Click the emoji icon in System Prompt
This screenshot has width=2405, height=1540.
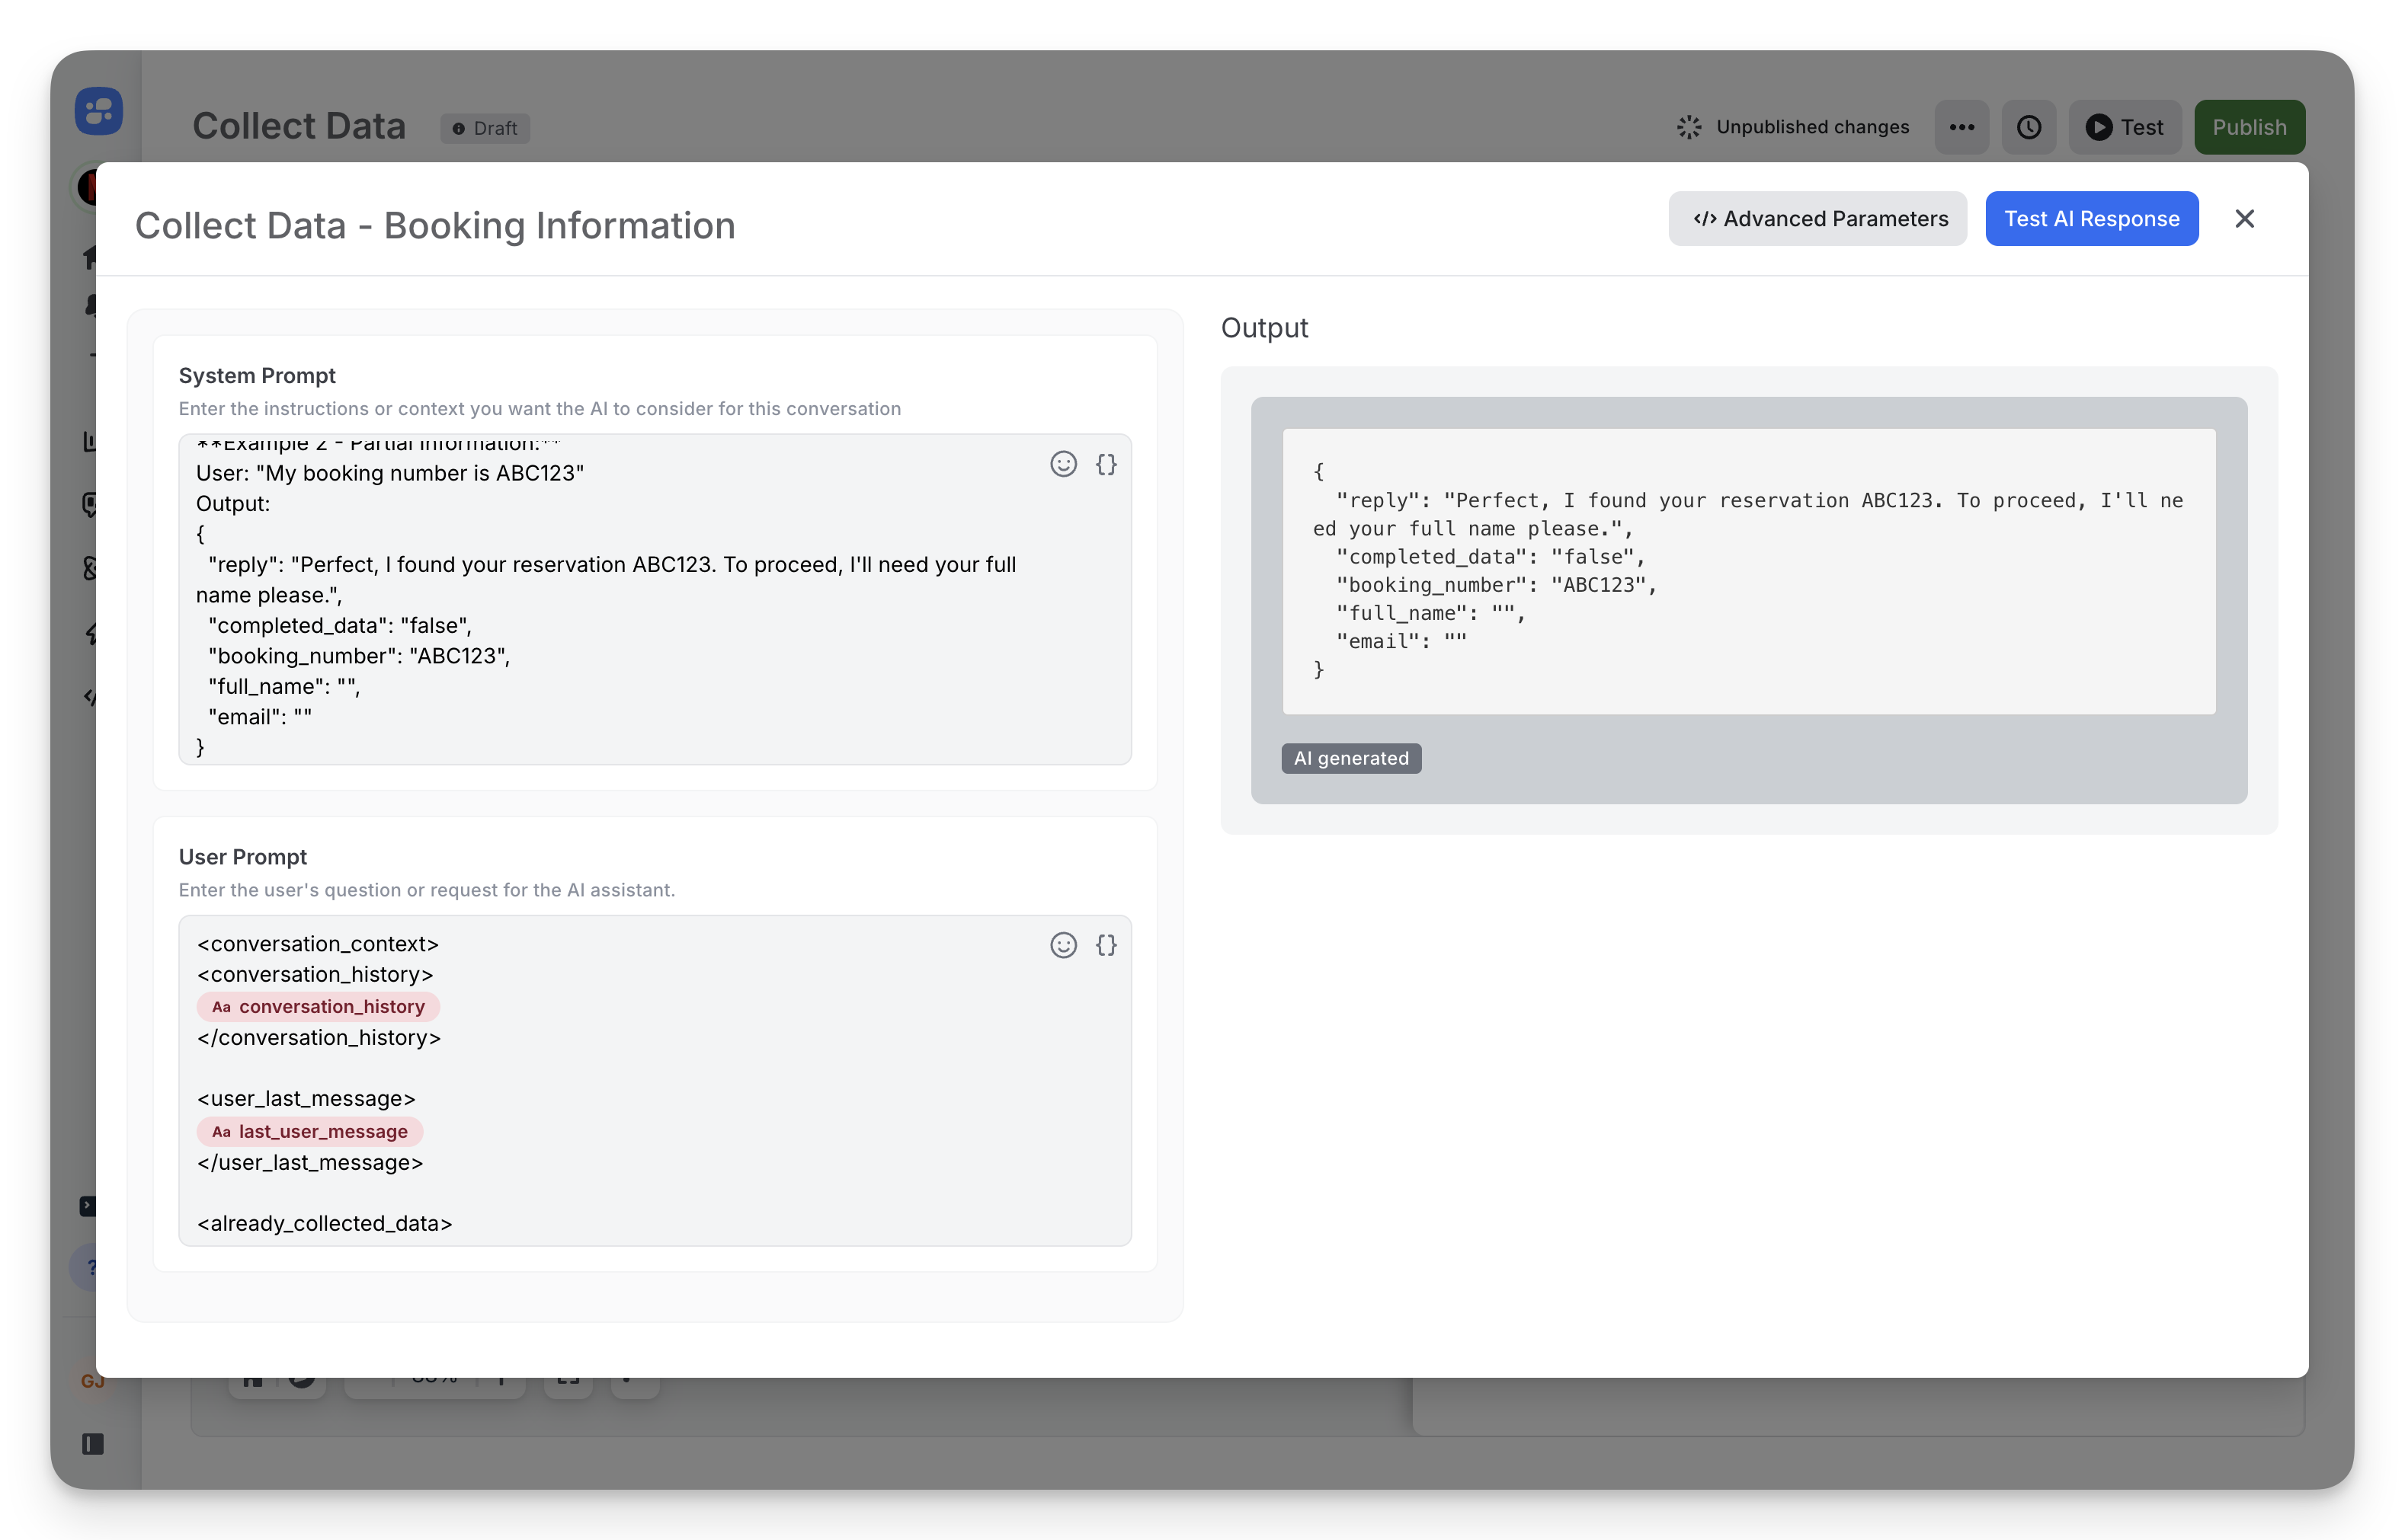pyautogui.click(x=1062, y=464)
